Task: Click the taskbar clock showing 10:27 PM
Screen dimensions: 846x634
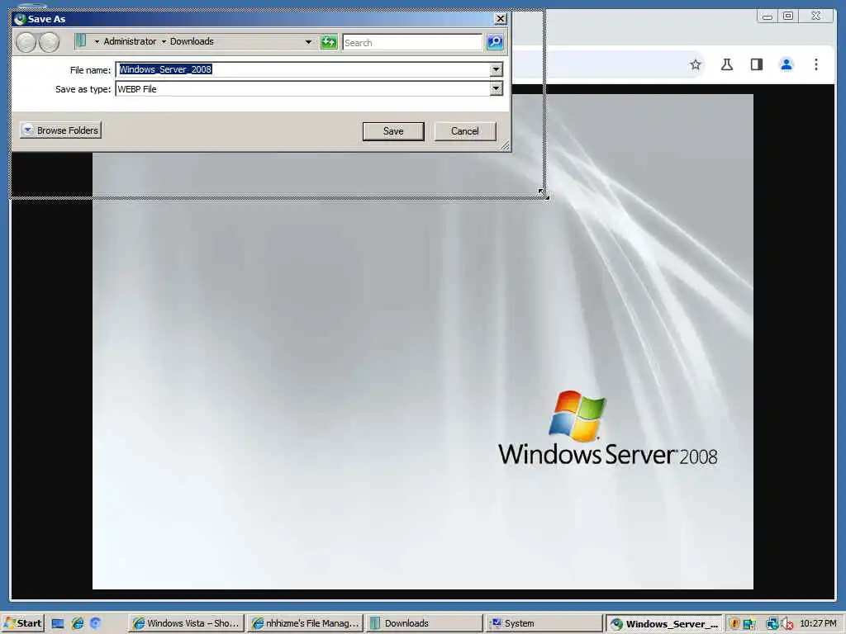Action: [818, 623]
